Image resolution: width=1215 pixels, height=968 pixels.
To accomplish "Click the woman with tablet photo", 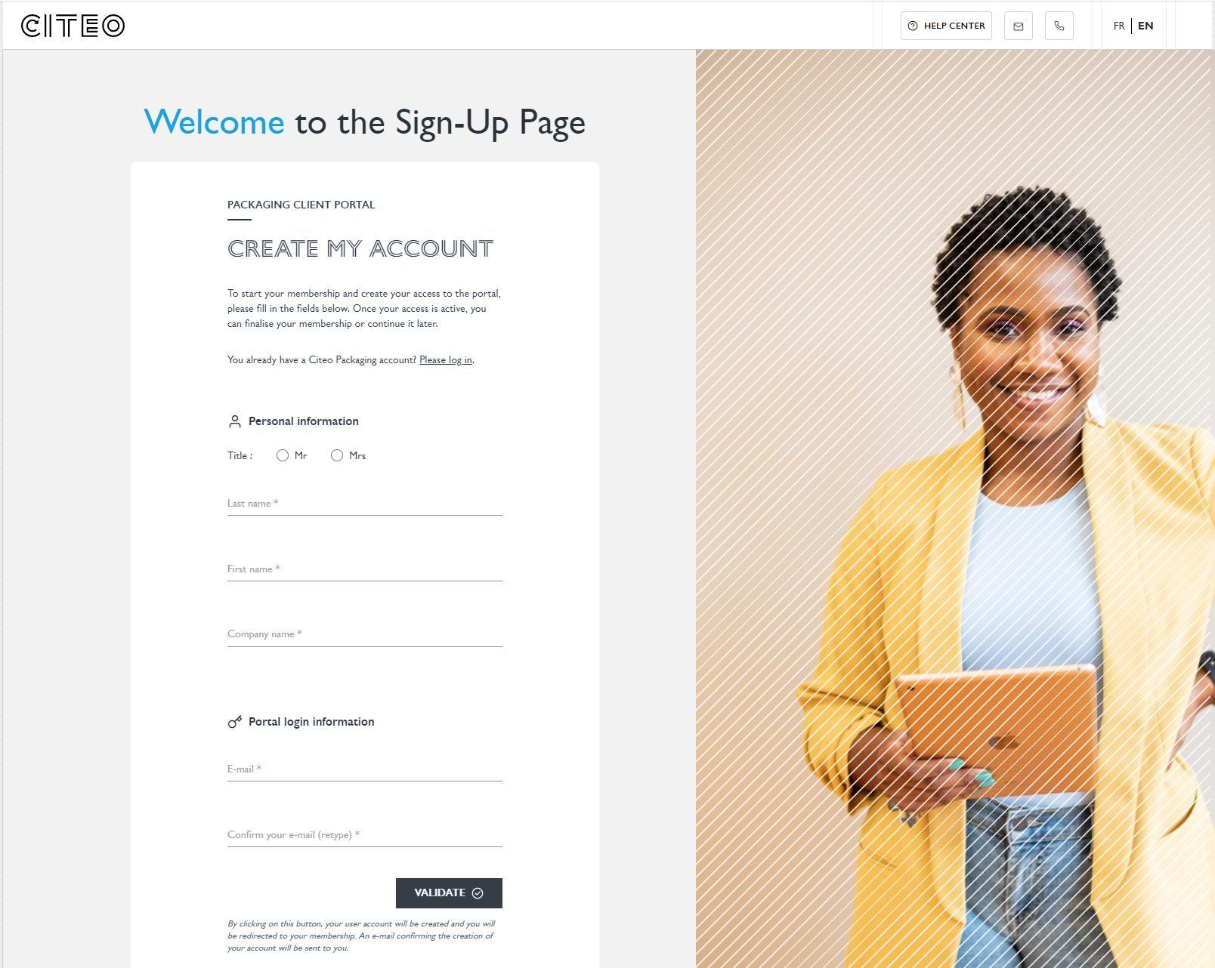I will click(x=955, y=509).
